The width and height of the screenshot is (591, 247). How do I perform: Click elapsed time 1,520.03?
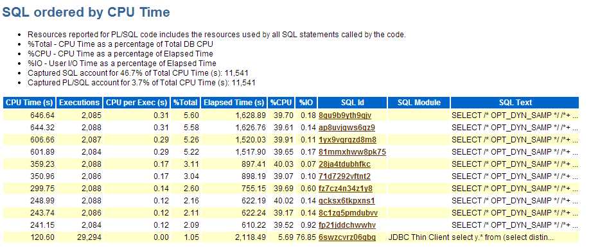pyautogui.click(x=251, y=140)
